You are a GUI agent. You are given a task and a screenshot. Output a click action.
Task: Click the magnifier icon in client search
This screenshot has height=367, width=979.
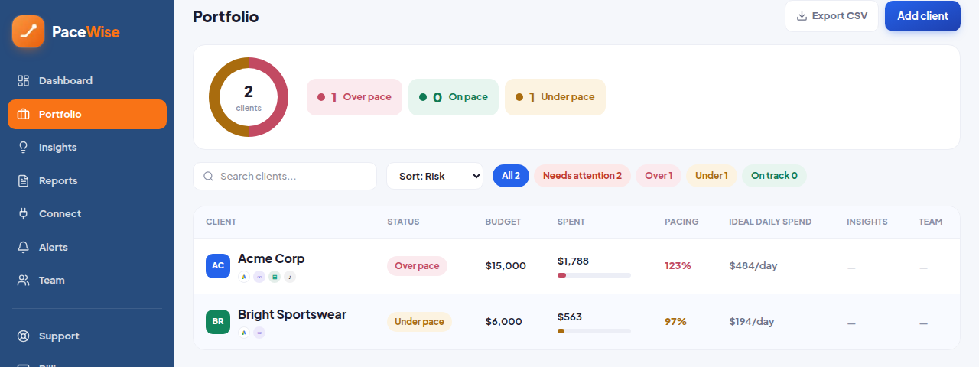(208, 176)
